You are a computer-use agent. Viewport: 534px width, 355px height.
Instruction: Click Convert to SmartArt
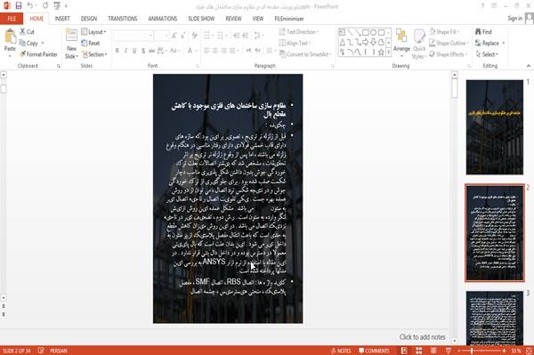pyautogui.click(x=305, y=54)
